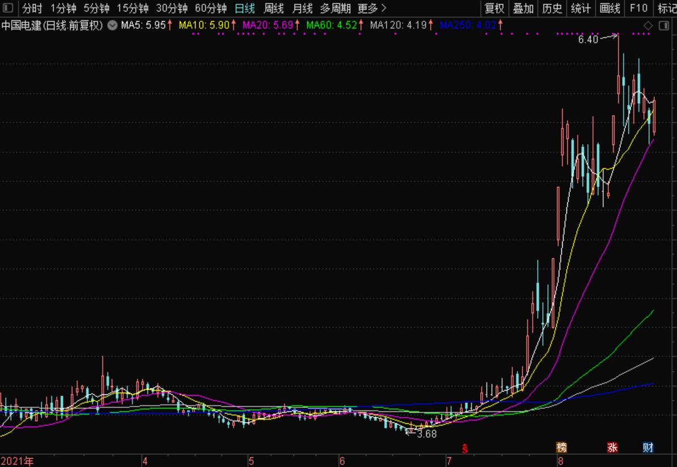Viewport: 677px width, 467px height.
Task: Switch to 周线 weekly chart
Action: [274, 8]
